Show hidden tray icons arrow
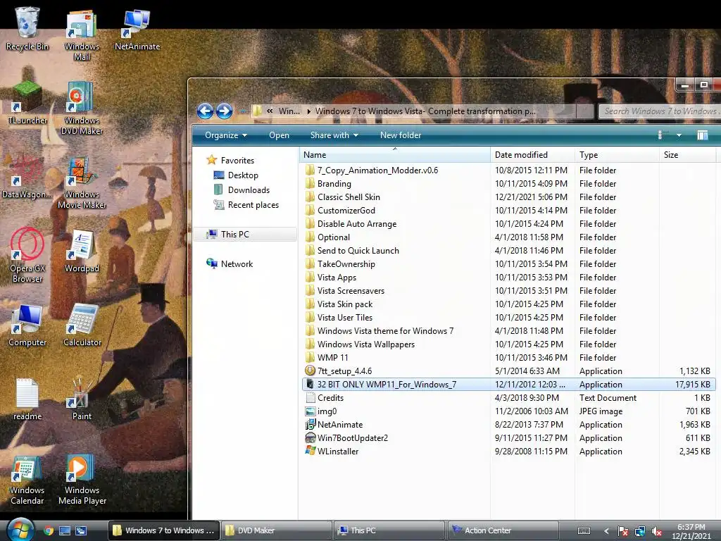 pyautogui.click(x=606, y=531)
